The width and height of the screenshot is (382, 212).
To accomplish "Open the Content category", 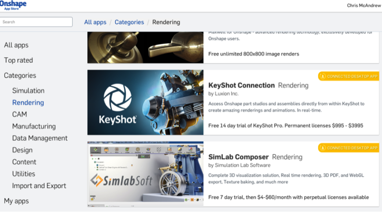I will (24, 162).
